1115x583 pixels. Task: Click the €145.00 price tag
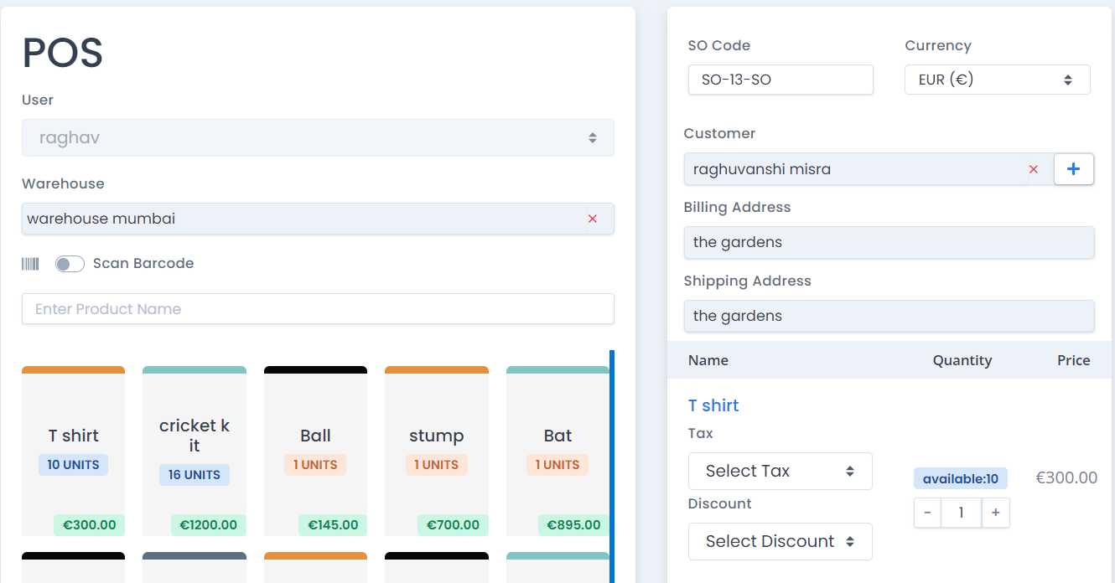(333, 525)
